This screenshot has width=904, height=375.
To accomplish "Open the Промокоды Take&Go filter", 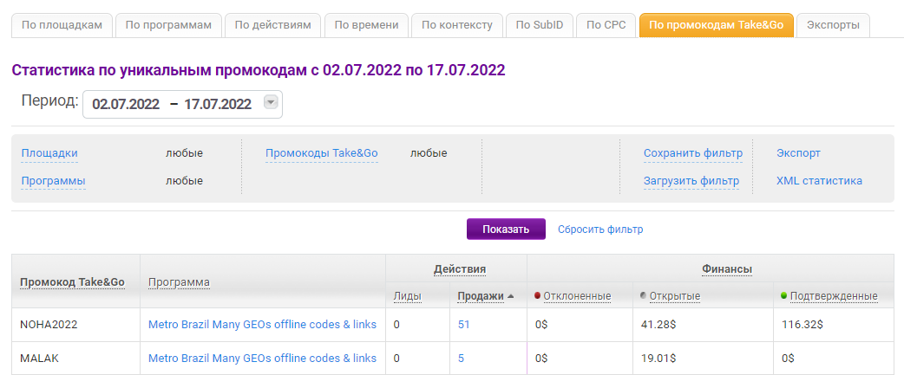I will point(321,153).
